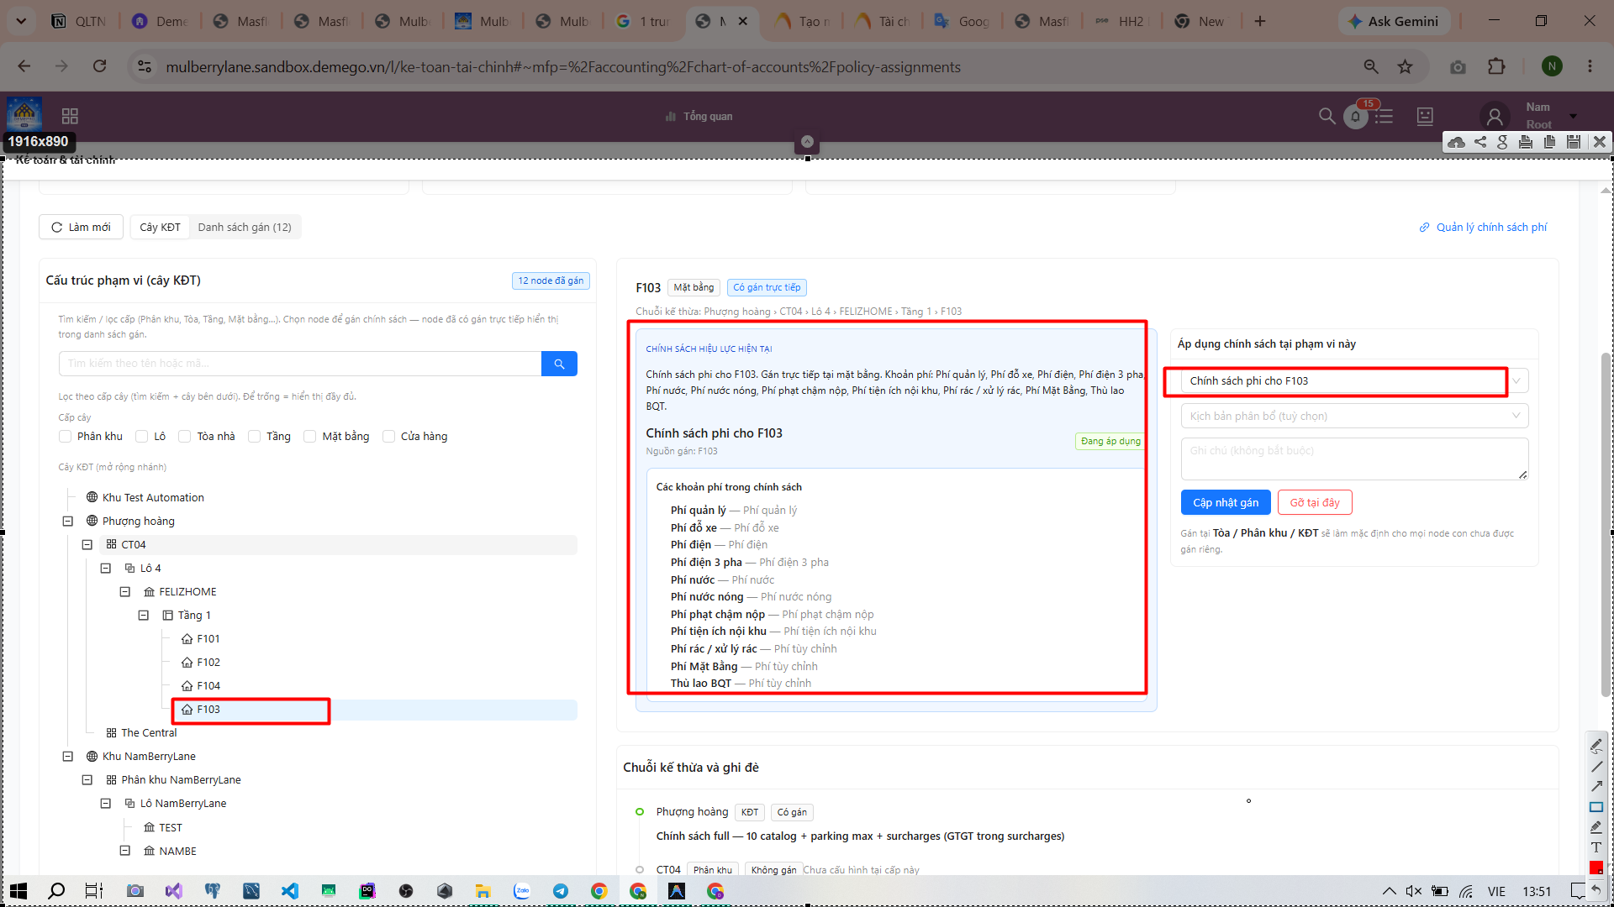Open the app grid launcher icon
The image size is (1614, 907).
pyautogui.click(x=70, y=116)
